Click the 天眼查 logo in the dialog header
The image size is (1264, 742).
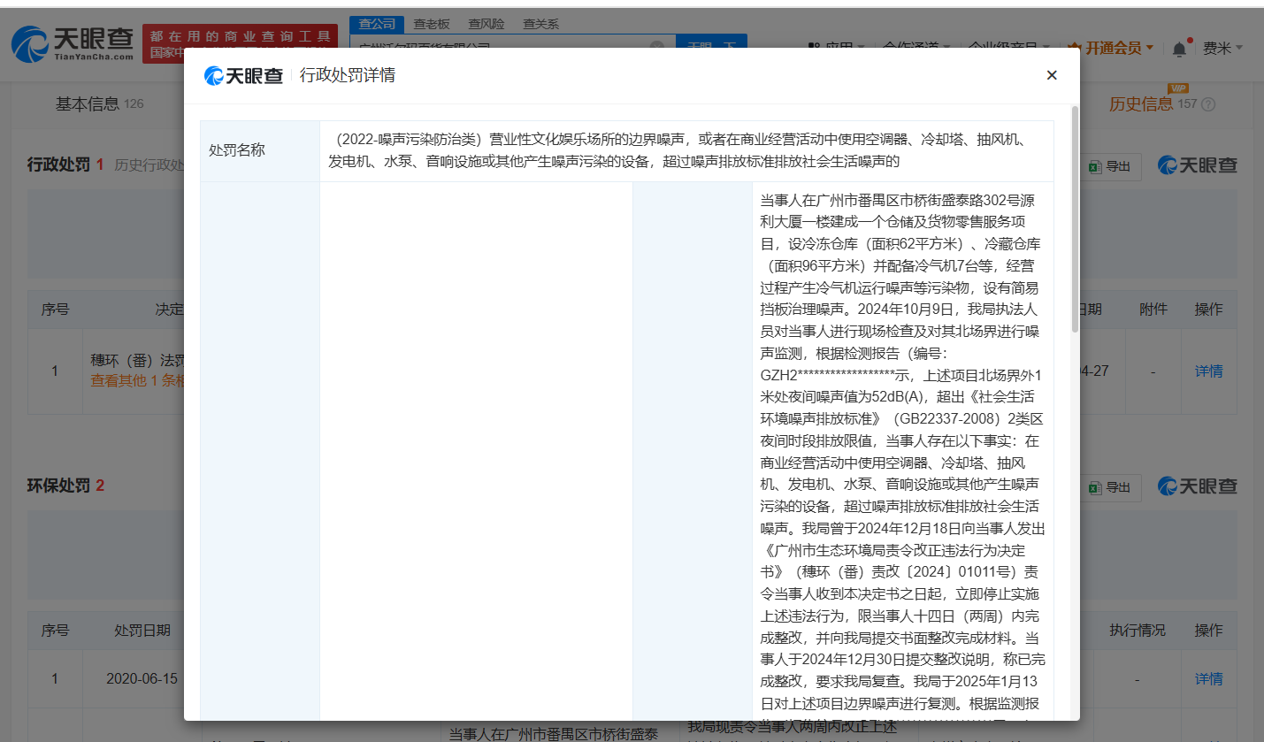[244, 76]
